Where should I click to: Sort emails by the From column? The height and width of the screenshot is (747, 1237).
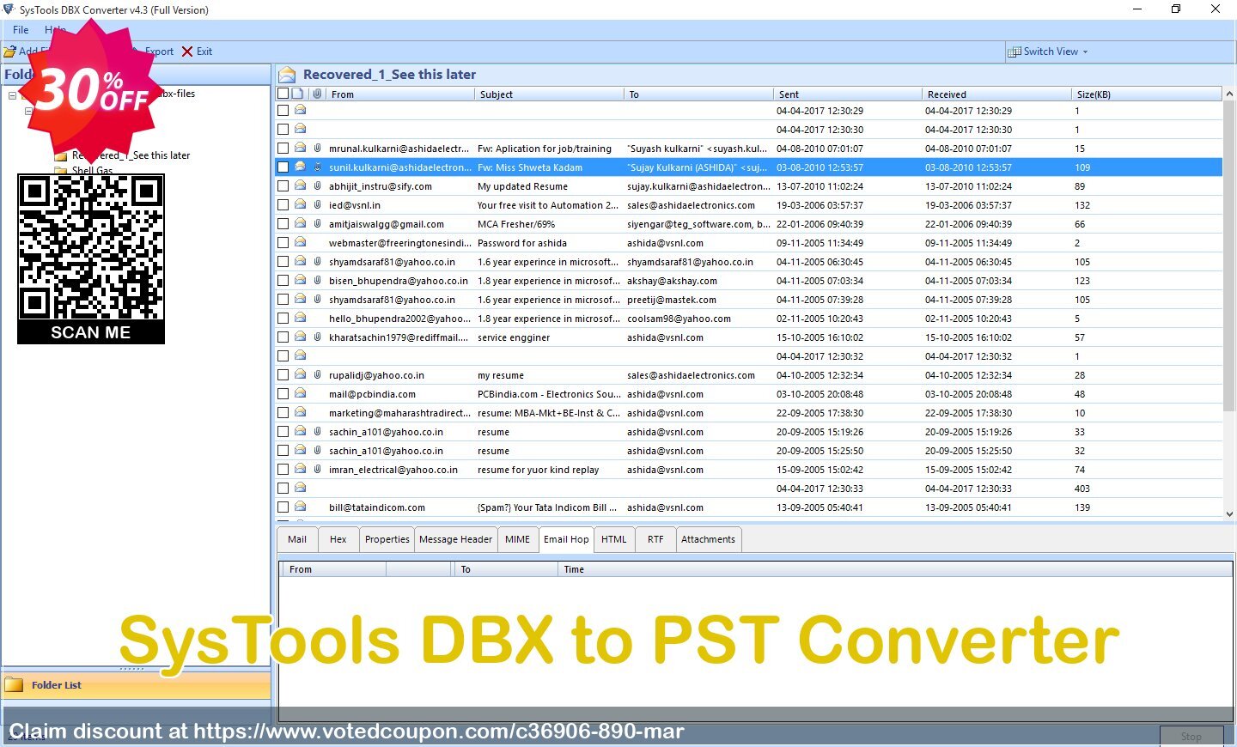pos(400,94)
